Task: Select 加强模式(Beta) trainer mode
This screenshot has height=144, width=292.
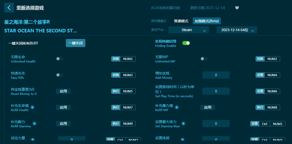Action: [207, 21]
